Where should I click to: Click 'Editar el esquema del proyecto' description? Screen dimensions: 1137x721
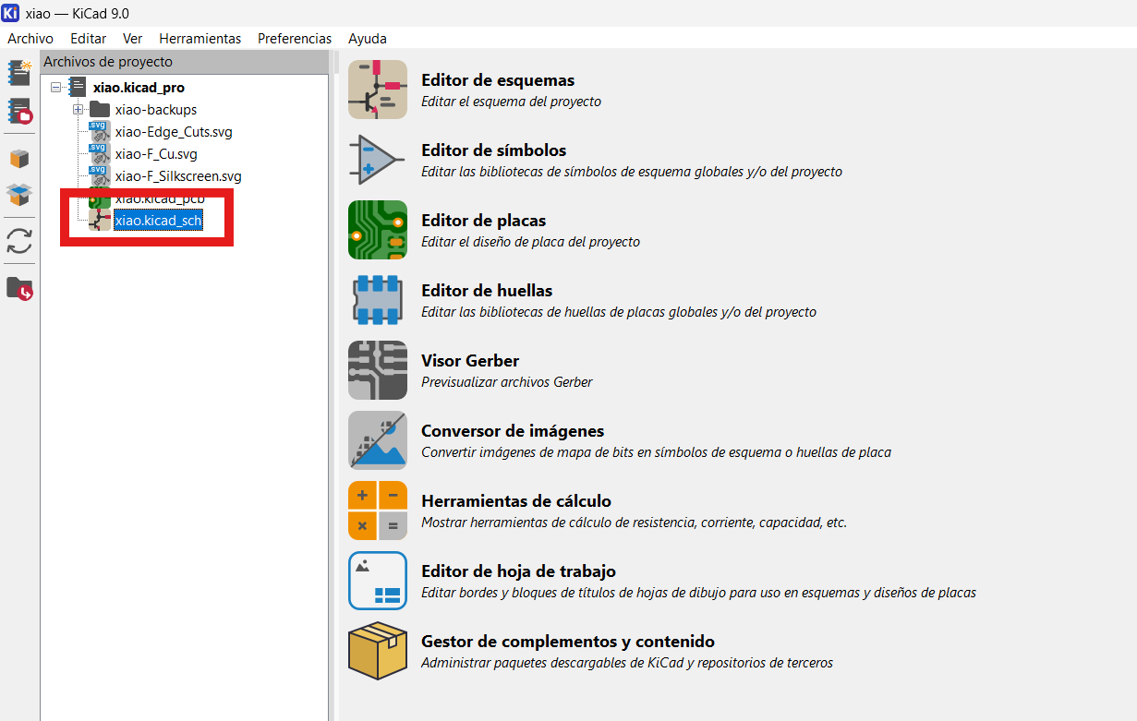pos(511,102)
